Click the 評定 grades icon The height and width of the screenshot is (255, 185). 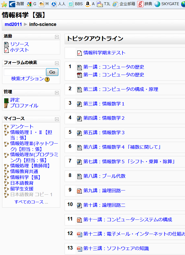pos(6,101)
